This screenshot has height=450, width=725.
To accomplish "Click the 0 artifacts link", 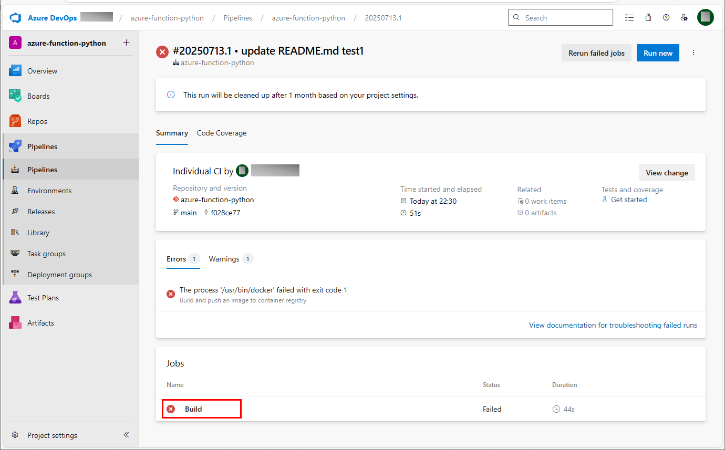I will [541, 213].
